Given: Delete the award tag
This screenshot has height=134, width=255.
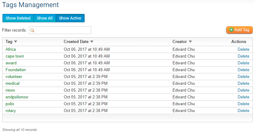Looking at the screenshot, I should click(x=243, y=63).
